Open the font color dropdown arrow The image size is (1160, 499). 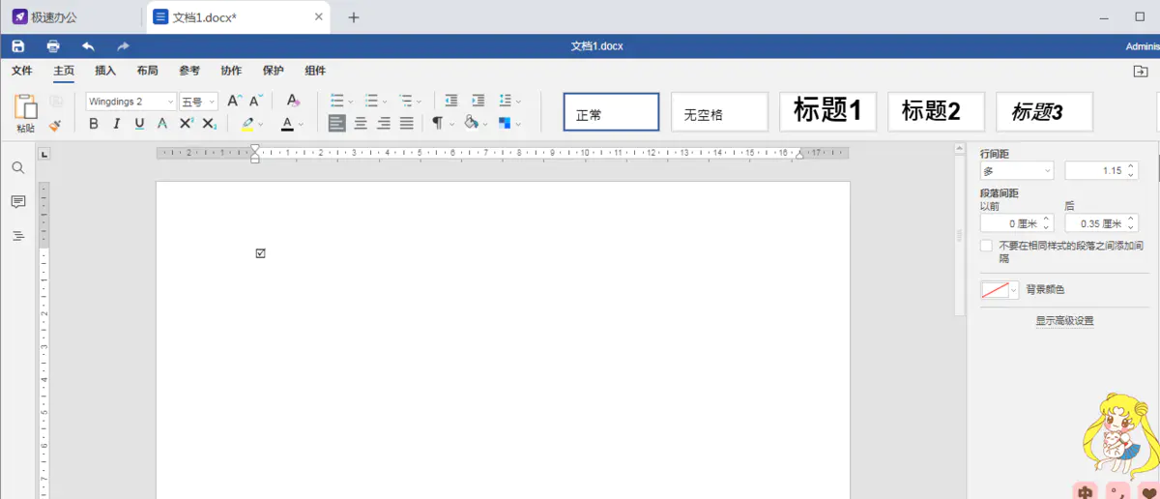click(302, 125)
